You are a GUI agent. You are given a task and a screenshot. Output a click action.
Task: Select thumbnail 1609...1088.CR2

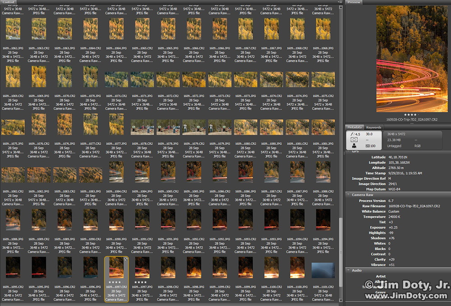[x=323, y=172]
